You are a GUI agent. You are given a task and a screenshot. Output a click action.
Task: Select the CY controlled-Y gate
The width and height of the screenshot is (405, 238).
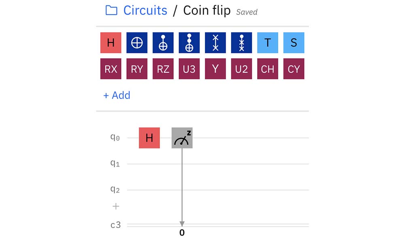pyautogui.click(x=294, y=69)
